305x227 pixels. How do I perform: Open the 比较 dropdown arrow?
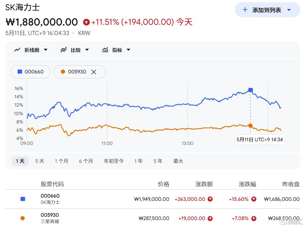87,50
